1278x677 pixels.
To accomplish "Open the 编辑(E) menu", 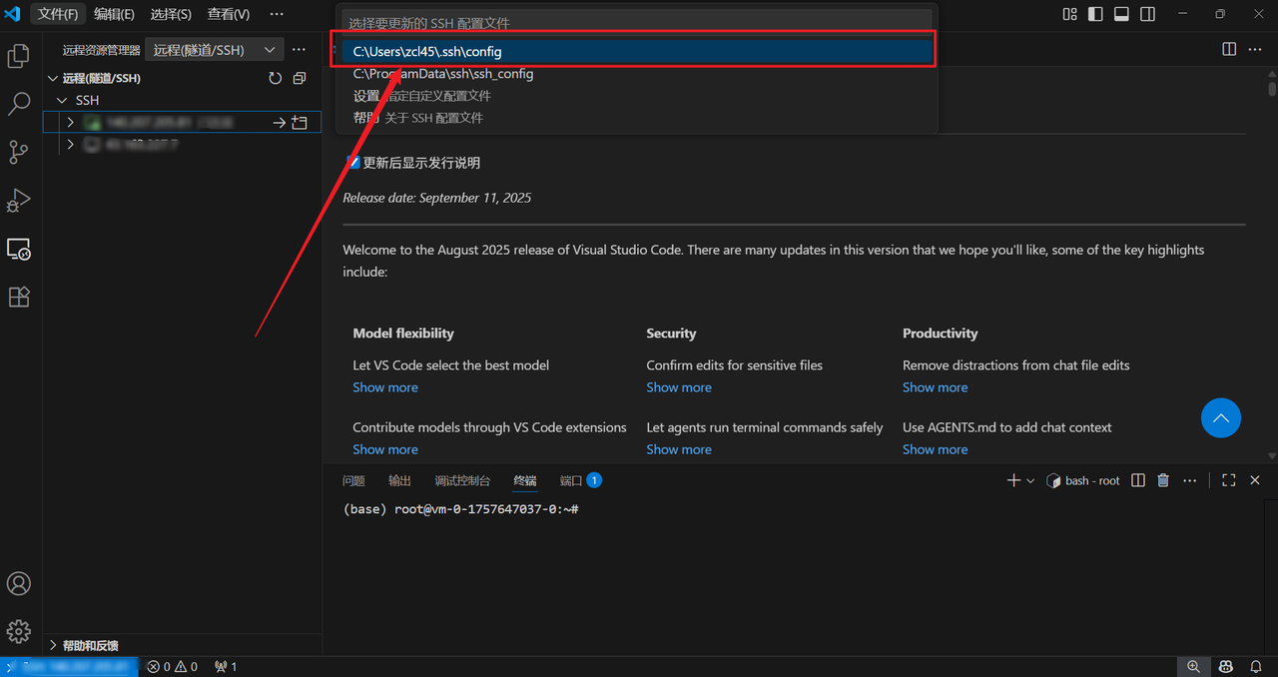I will (x=114, y=14).
